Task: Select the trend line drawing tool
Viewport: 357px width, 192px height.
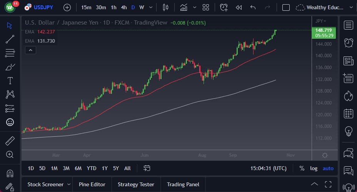Action: point(10,39)
